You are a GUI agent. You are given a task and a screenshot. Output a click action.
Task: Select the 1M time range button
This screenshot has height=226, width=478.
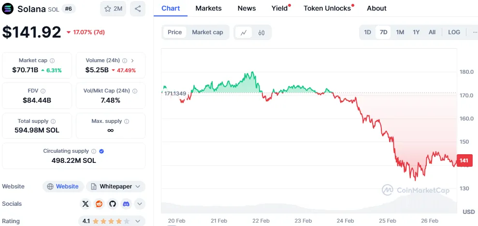click(x=400, y=32)
